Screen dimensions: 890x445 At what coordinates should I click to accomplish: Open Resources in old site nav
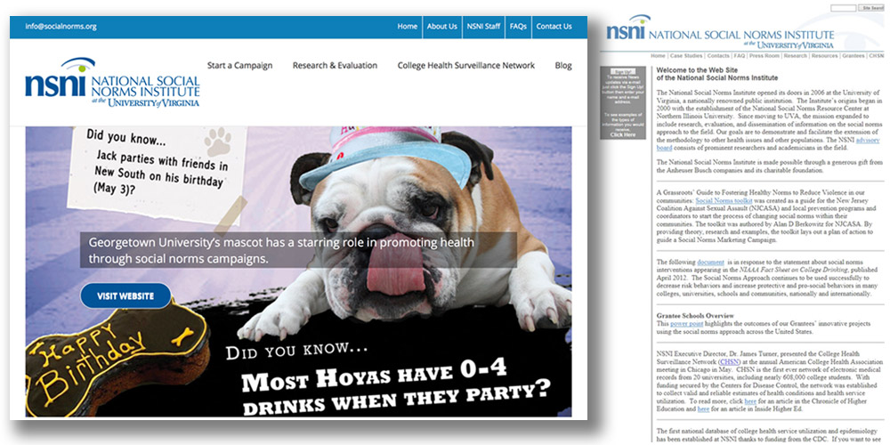[824, 56]
